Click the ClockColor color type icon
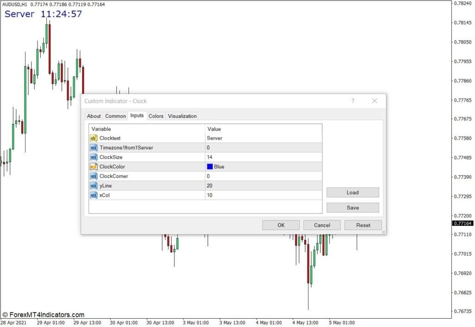This screenshot has height=327, width=475. click(93, 167)
